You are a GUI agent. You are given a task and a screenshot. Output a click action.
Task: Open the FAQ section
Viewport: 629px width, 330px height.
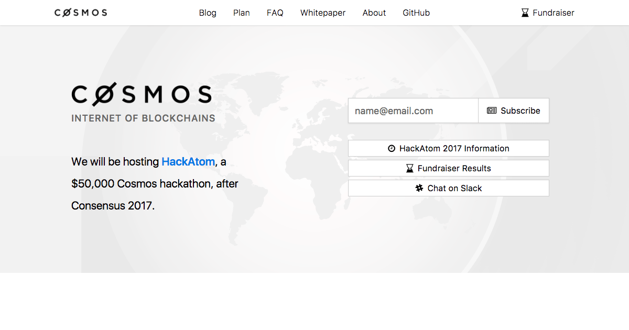click(x=275, y=13)
